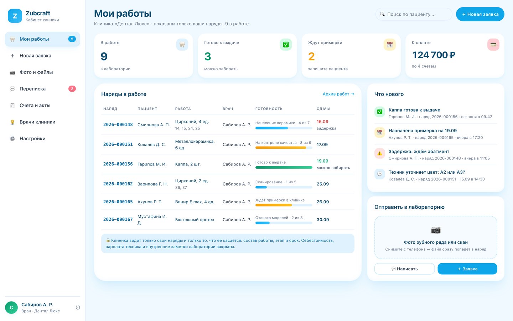The height and width of the screenshot is (321, 513).
Task: Click the camera icon next to Фото и файлы
Action: pos(12,72)
